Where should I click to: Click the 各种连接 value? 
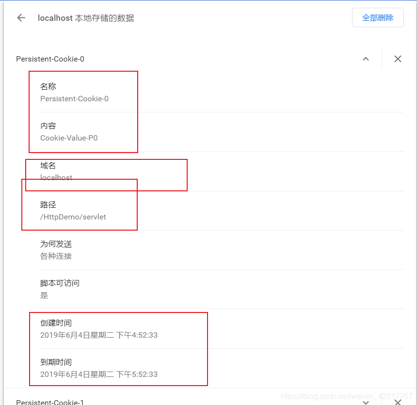[56, 256]
